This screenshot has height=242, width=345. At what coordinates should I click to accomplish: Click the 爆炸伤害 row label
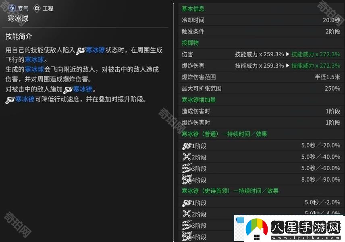193,66
